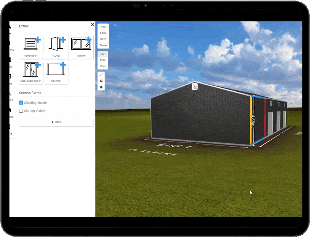The height and width of the screenshot is (237, 310).
Task: Add a PADoor to the section
Action: [56, 47]
